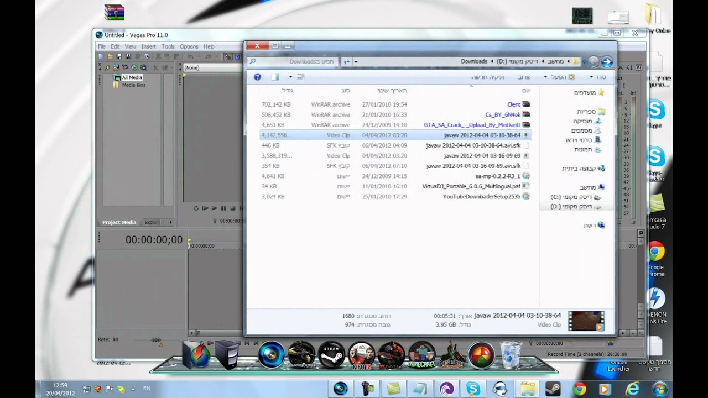
Task: Click the Steam icon in the dock
Action: click(x=331, y=354)
